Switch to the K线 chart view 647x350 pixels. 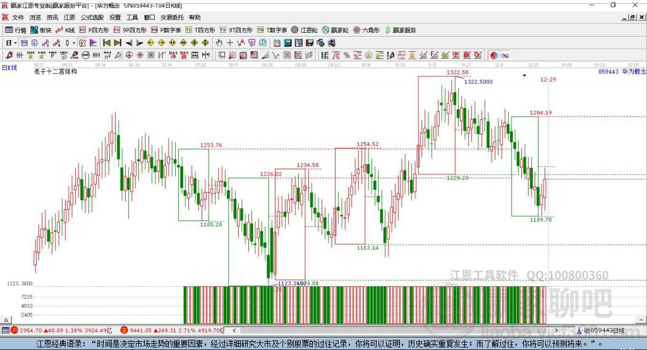pos(65,30)
